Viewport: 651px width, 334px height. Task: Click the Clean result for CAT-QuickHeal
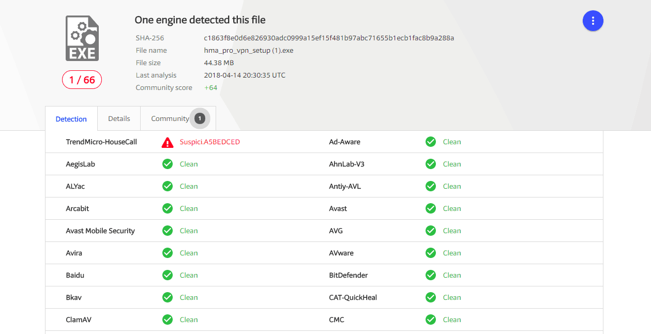[x=452, y=297]
